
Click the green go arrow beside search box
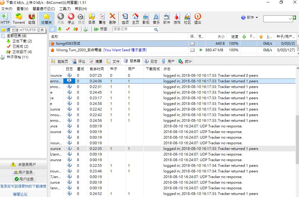[x=295, y=17]
